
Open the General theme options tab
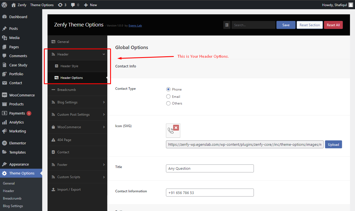[x=77, y=42]
